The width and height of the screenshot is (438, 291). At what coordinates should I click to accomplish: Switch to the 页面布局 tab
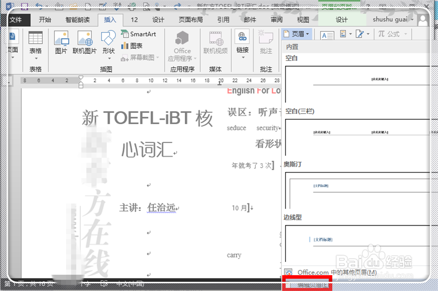tap(191, 19)
